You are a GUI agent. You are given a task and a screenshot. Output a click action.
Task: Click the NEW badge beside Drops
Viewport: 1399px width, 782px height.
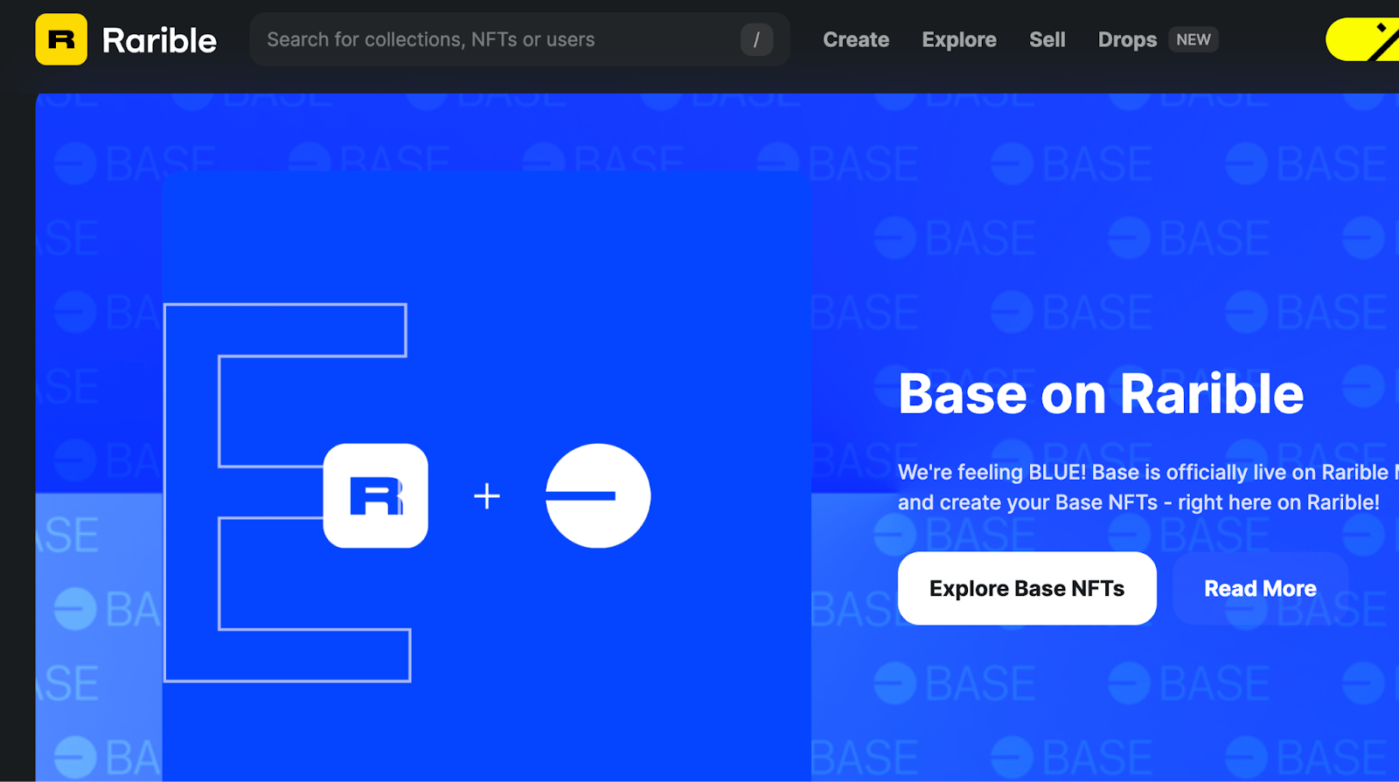[x=1194, y=39]
